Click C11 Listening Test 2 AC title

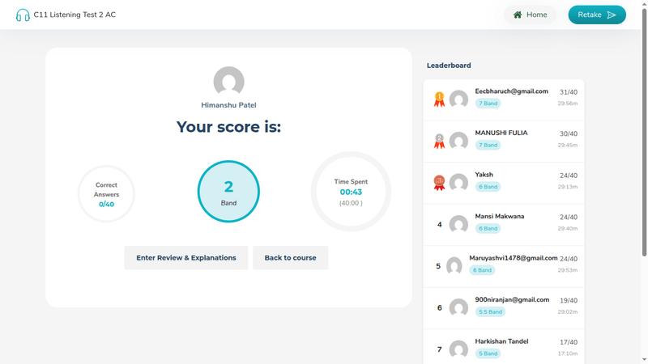[x=75, y=15]
